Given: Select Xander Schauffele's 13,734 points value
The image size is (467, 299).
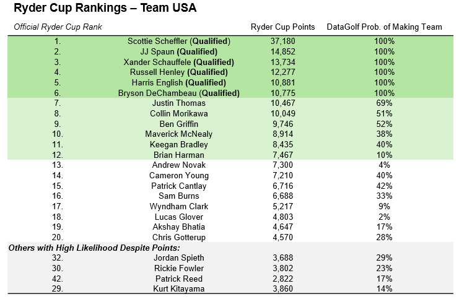Looking at the screenshot, I should [x=282, y=63].
